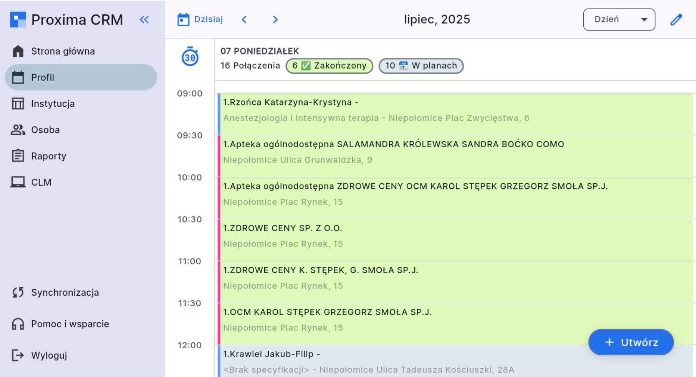Viewport: 696px width, 377px height.
Task: Go to previous day arrow
Action: pyautogui.click(x=244, y=20)
